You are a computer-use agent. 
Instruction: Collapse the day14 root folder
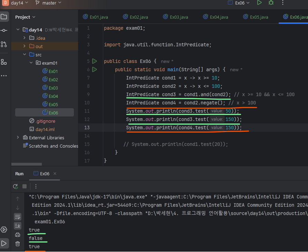18,30
